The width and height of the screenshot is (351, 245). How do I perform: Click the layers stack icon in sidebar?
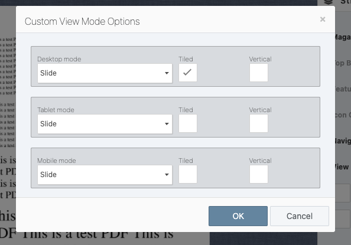click(328, 2)
